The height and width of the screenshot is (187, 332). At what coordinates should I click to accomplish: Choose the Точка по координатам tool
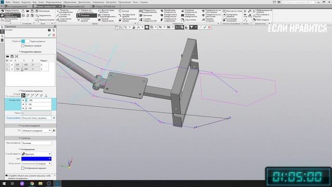click(64, 11)
